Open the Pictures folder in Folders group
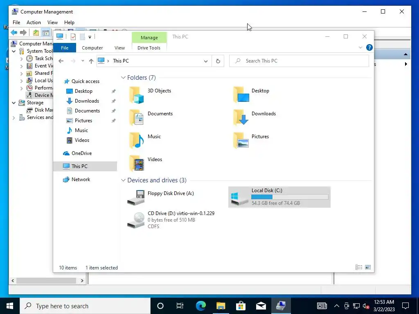 [251, 141]
